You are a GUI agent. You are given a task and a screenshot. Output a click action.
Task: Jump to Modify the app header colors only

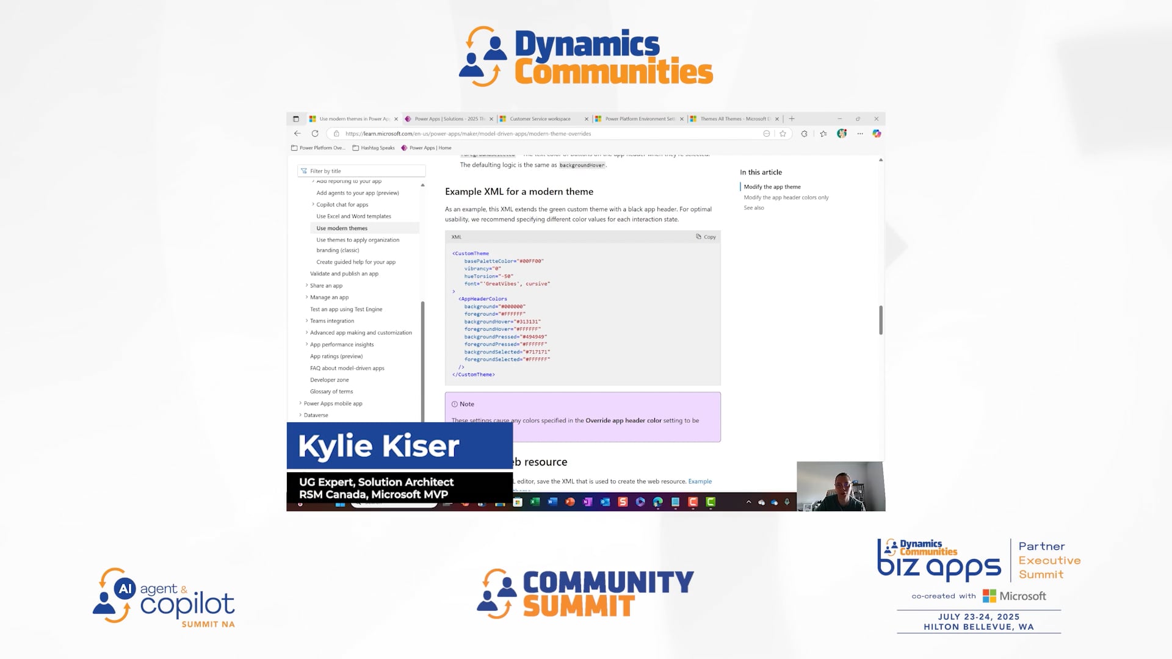click(786, 198)
